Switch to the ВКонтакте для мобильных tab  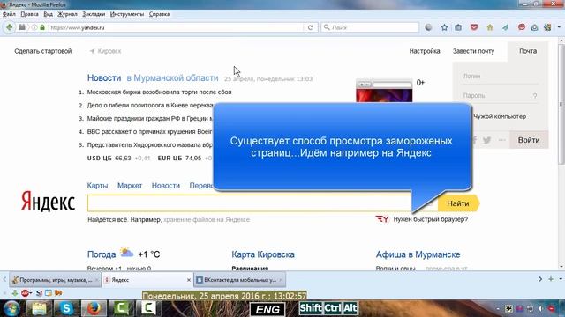pyautogui.click(x=239, y=280)
